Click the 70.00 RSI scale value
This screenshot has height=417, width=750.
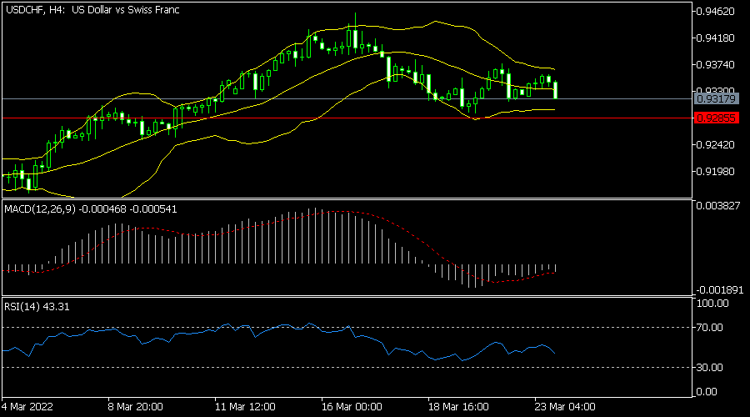710,328
